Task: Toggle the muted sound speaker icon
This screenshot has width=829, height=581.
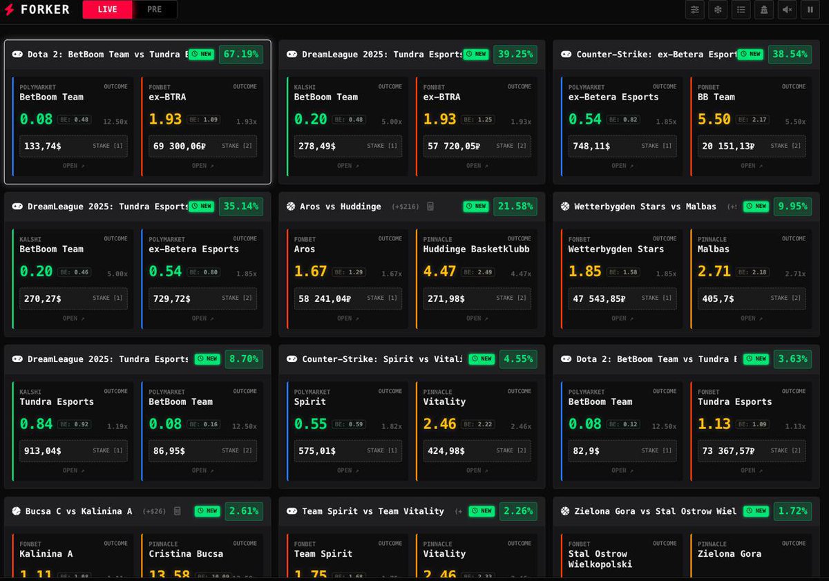Action: pos(787,10)
